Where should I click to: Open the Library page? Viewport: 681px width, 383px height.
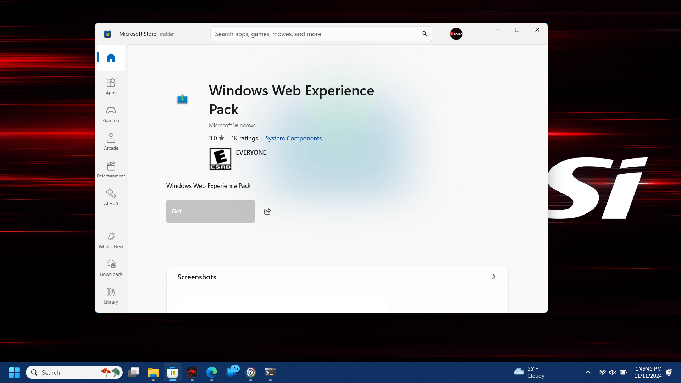pos(111,296)
